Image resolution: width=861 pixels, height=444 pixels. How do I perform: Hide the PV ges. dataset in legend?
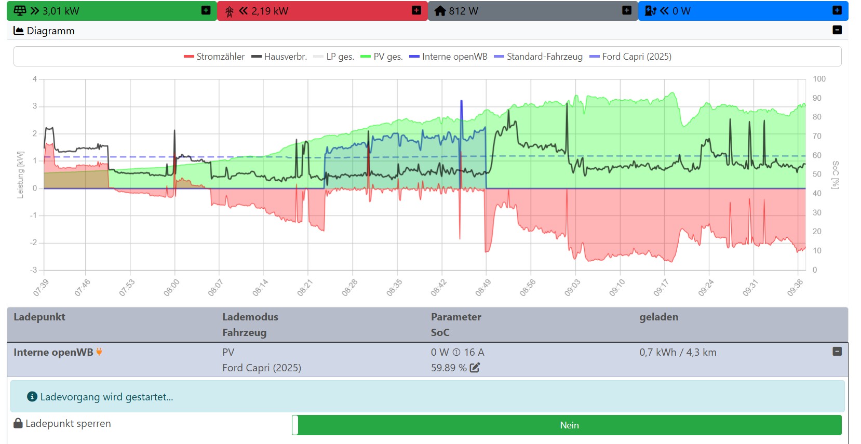pyautogui.click(x=382, y=57)
